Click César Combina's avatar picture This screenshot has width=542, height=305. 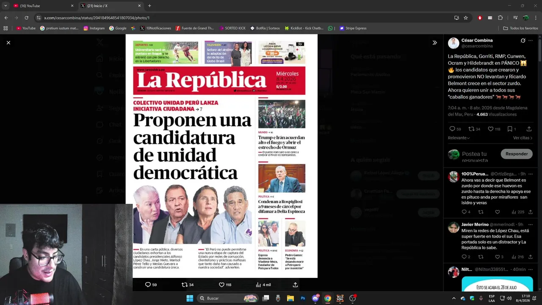(x=454, y=43)
